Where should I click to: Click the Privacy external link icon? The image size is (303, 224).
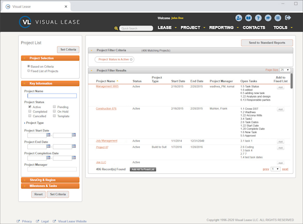[x=18, y=221]
